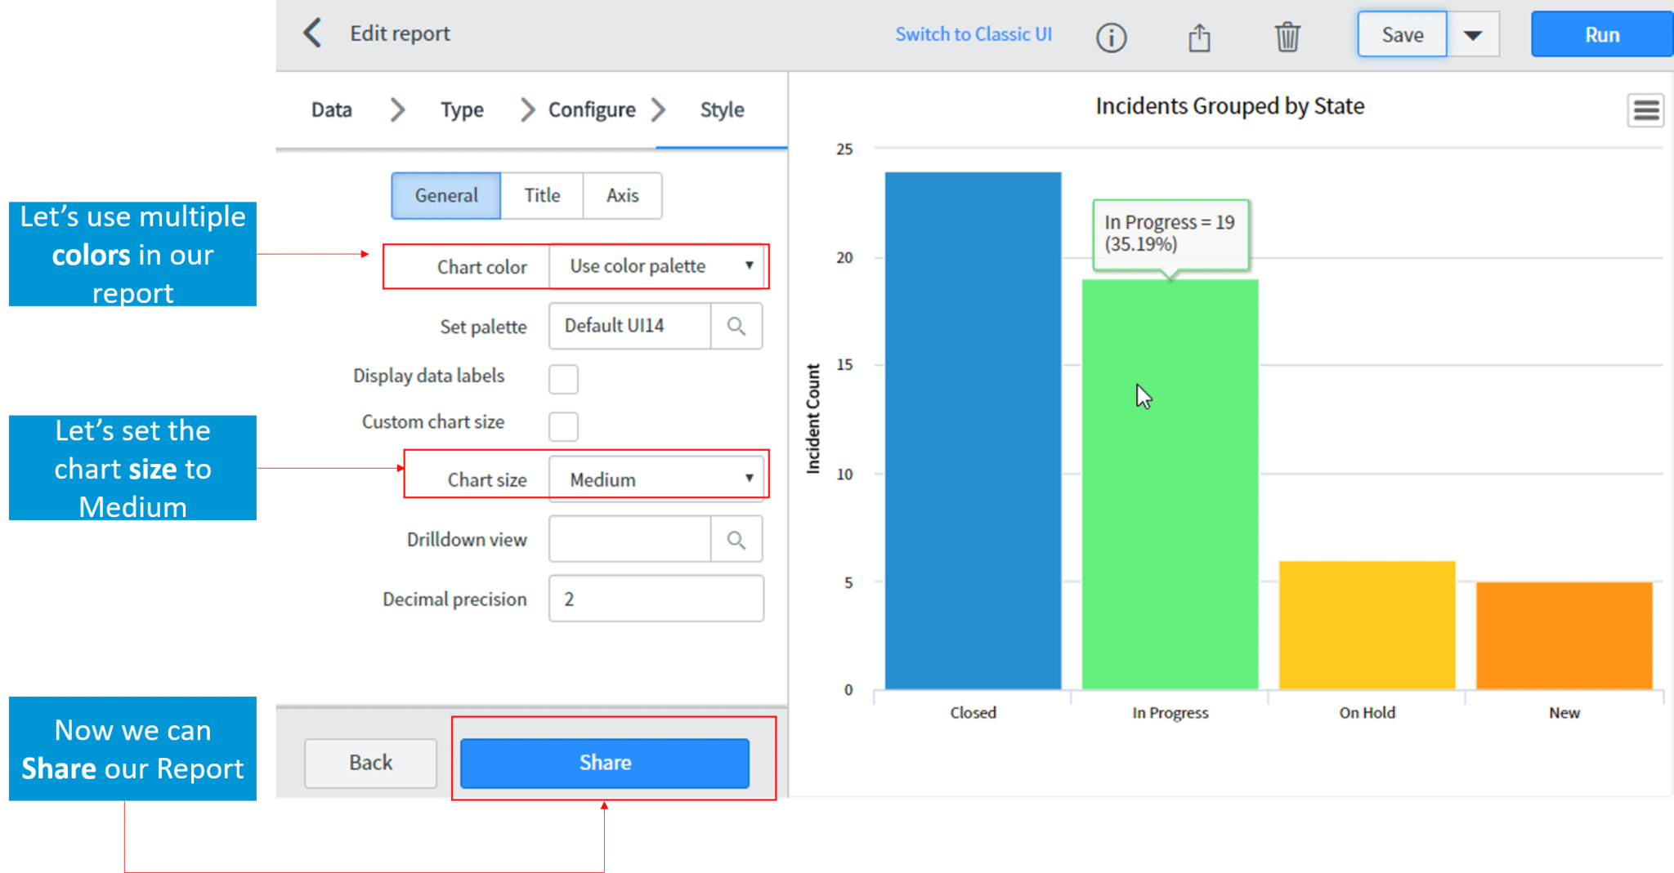Switch to the General style tab
1674x873 pixels.
446,195
